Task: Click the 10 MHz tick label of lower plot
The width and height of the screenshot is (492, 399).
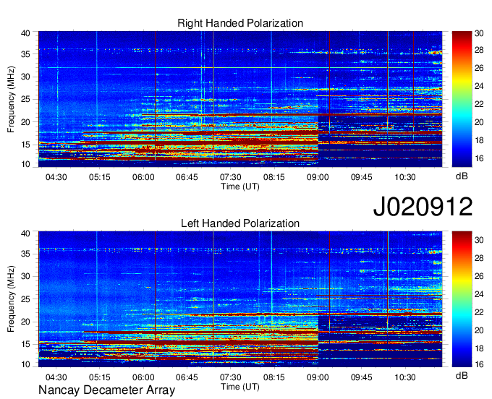Action: click(25, 364)
